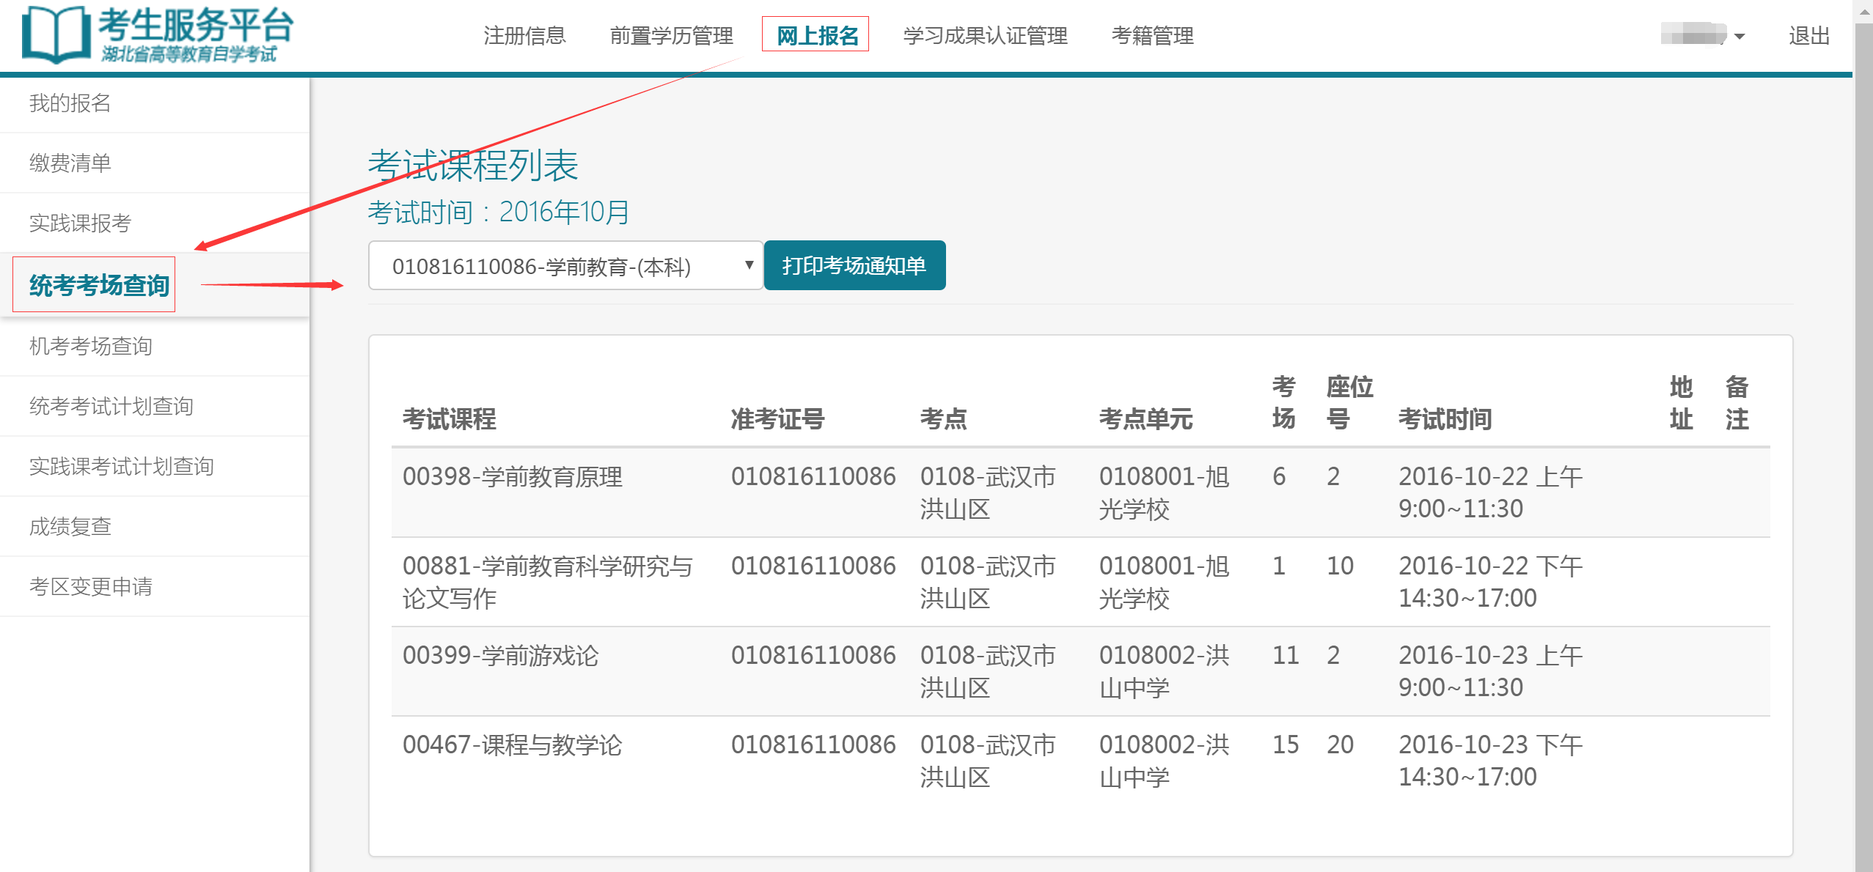Select the 网上报名 navigation tab

pos(816,35)
